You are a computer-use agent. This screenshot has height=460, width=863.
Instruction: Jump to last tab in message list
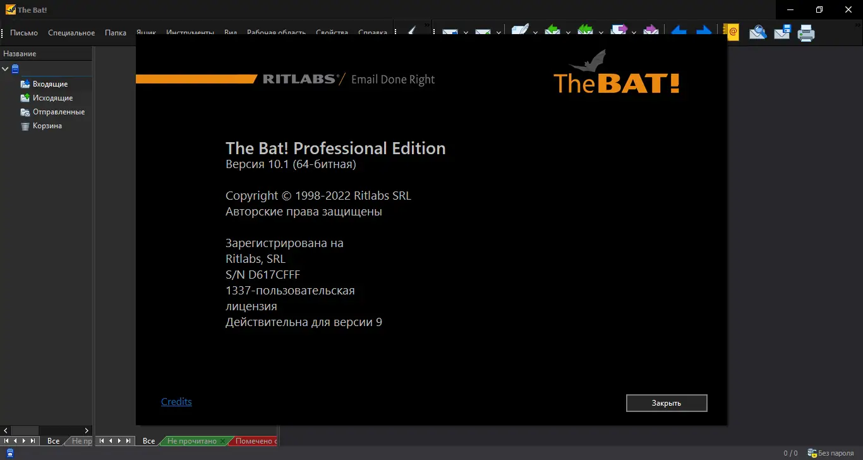[x=128, y=440]
